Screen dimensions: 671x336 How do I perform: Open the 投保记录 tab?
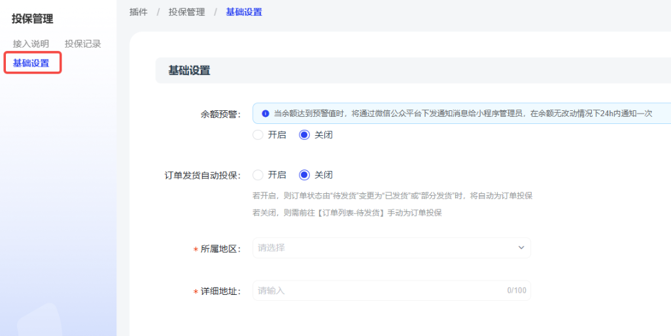(82, 44)
